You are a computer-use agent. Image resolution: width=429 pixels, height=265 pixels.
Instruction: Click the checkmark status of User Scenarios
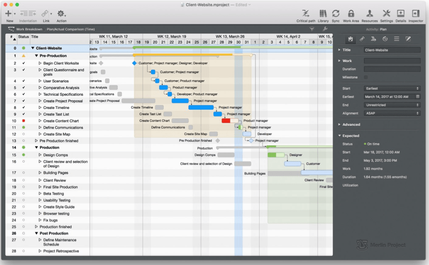click(x=24, y=81)
